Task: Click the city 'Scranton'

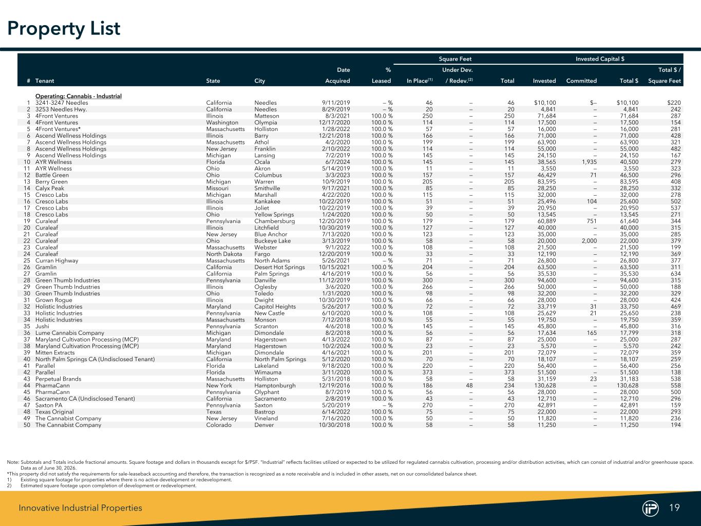Action: pos(266,326)
